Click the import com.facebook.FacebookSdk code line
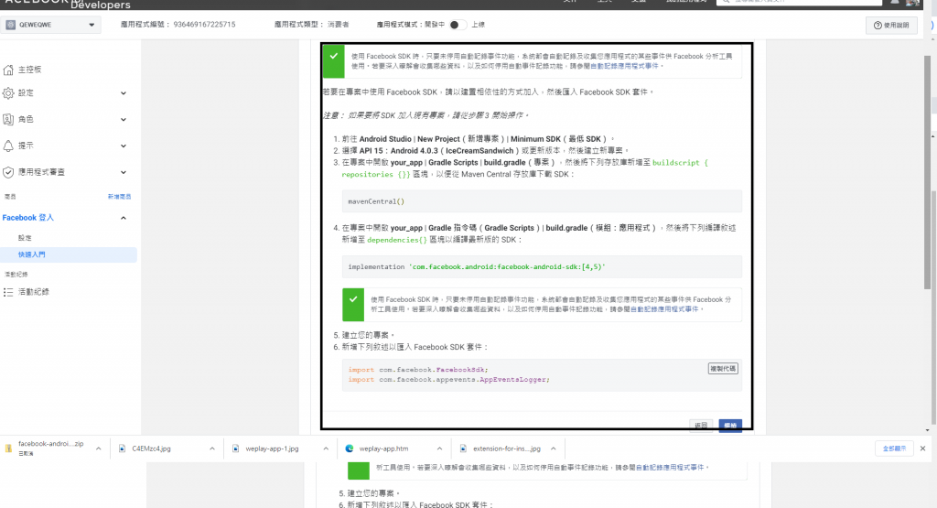Viewport: 937px width, 508px height. click(418, 370)
